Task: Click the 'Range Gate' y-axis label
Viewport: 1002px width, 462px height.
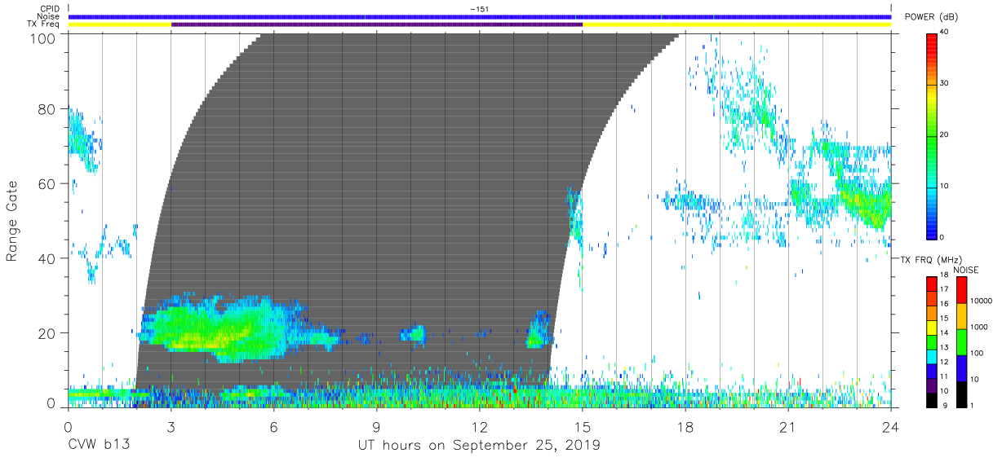Action: point(12,221)
